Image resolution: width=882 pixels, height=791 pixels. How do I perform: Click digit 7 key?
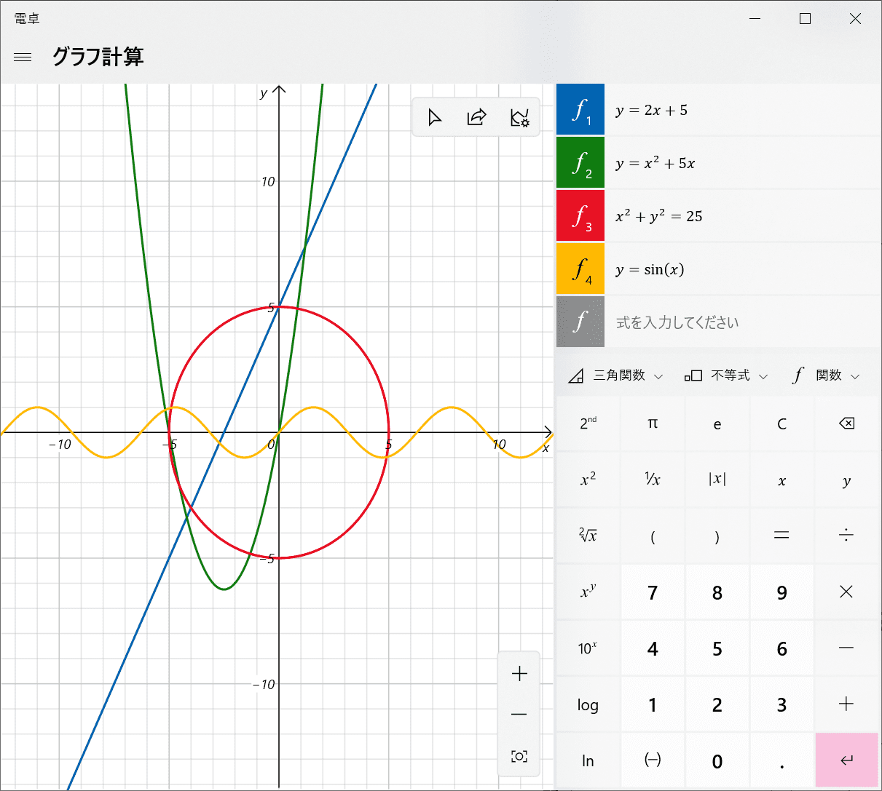653,592
